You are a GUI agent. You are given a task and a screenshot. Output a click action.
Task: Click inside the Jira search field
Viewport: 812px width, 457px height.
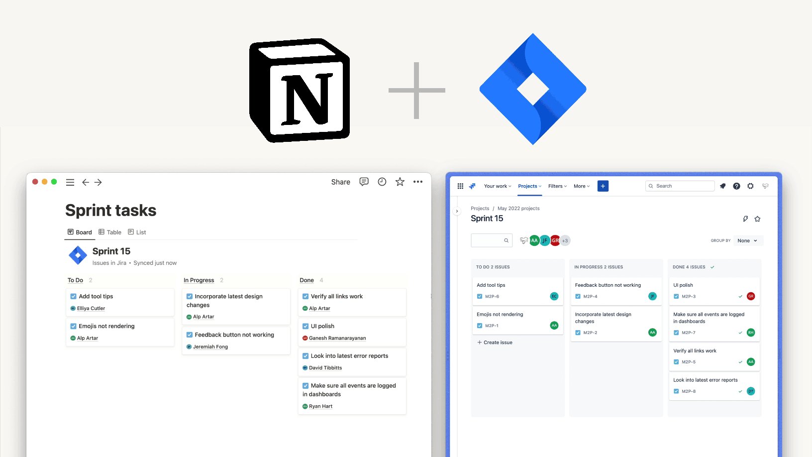tap(680, 186)
